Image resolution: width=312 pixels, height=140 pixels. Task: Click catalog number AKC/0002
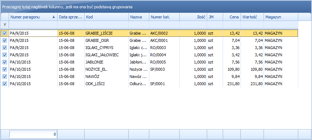pyautogui.click(x=164, y=33)
